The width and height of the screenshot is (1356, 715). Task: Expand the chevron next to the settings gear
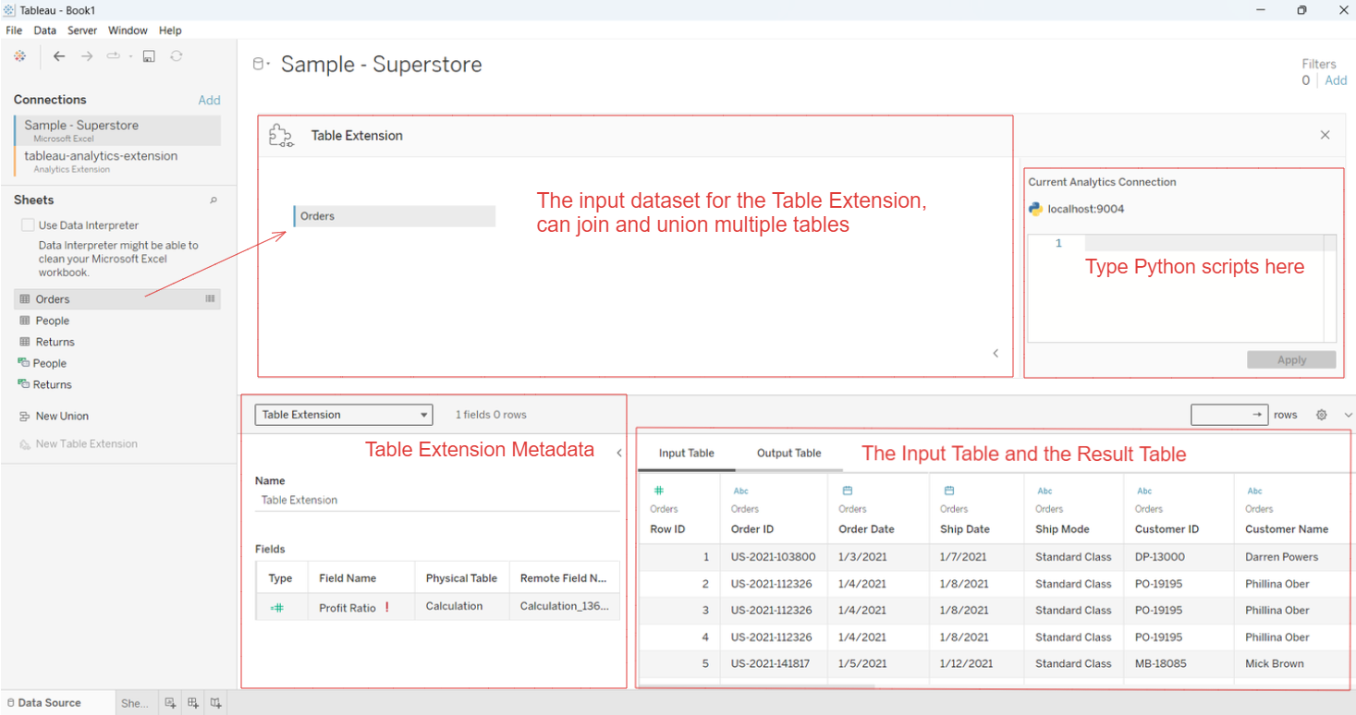1348,415
